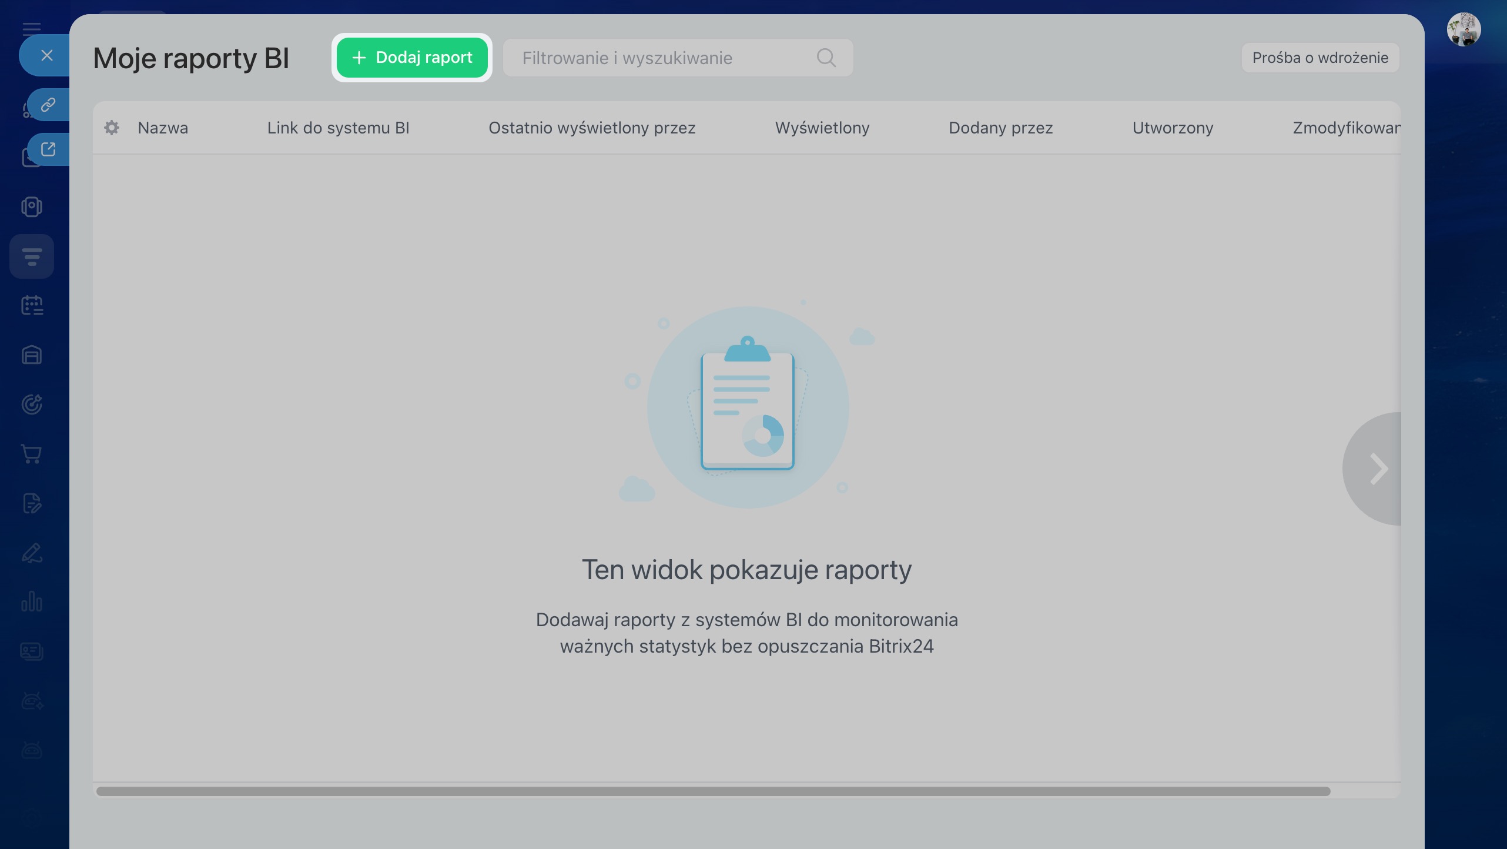Close the slider panel with X
This screenshot has height=849, width=1507.
point(47,55)
